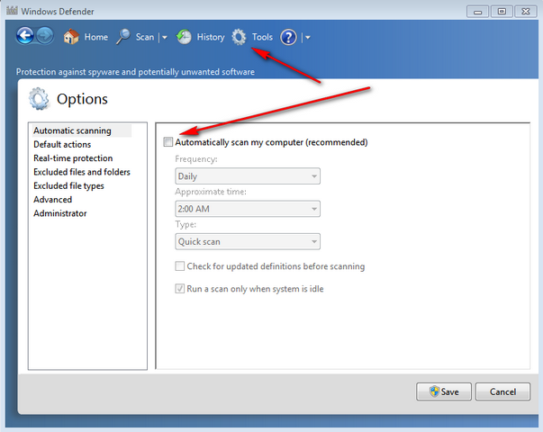Open the History page
543x432 pixels.
211,37
